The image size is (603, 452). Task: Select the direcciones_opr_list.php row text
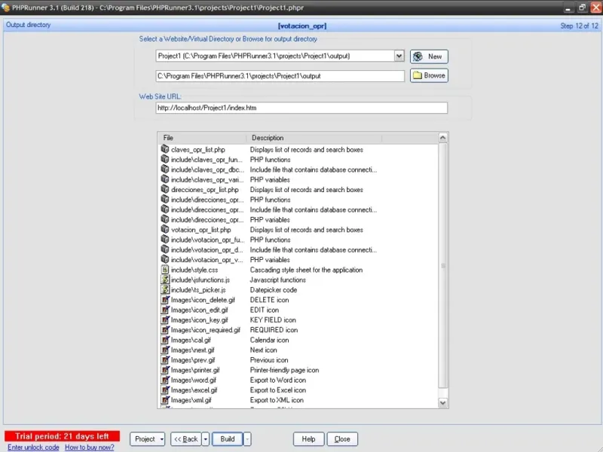[x=205, y=190]
